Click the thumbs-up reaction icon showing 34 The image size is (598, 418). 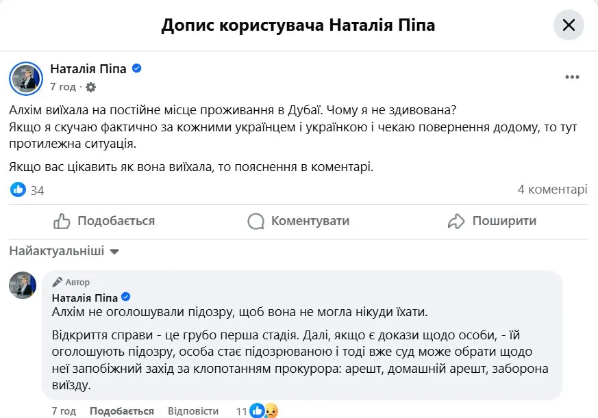click(18, 190)
